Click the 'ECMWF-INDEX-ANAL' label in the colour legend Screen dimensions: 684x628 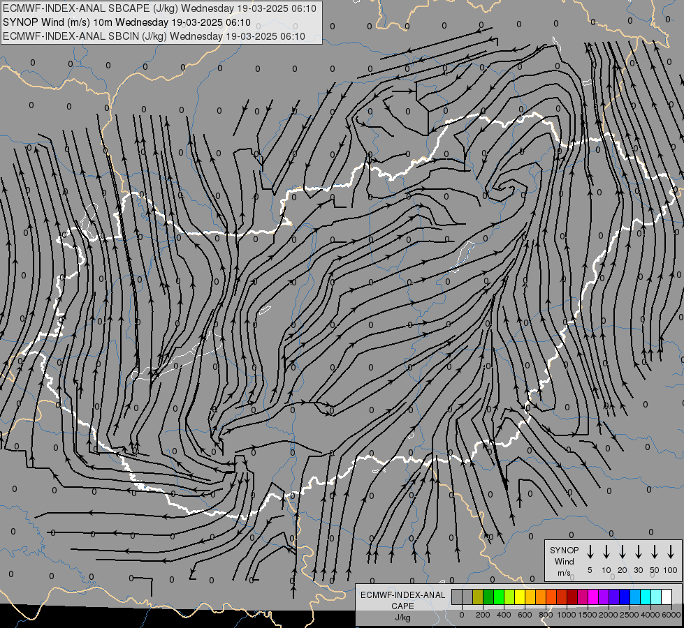(402, 595)
